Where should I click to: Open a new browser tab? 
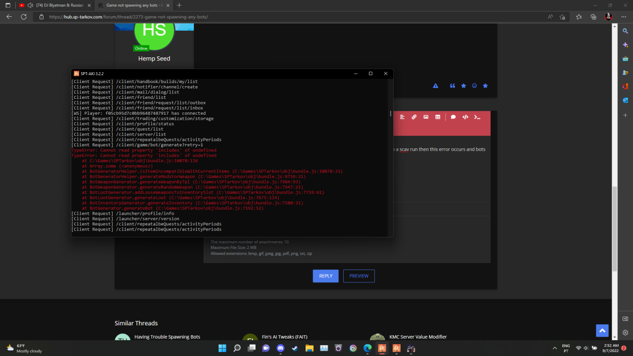(179, 5)
